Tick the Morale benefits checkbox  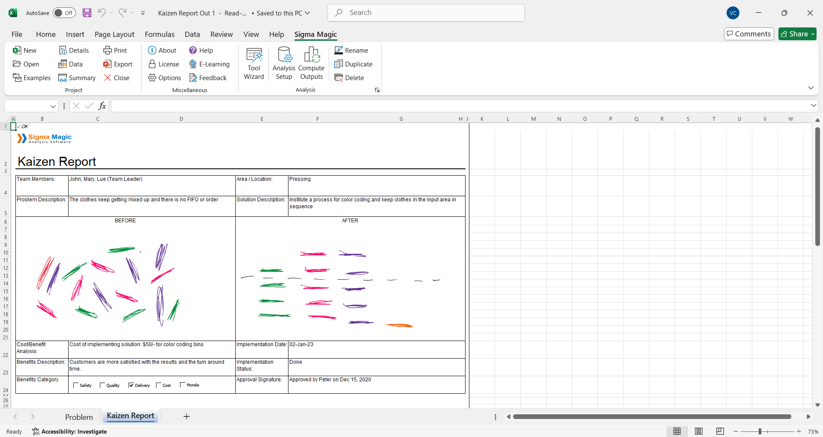183,385
